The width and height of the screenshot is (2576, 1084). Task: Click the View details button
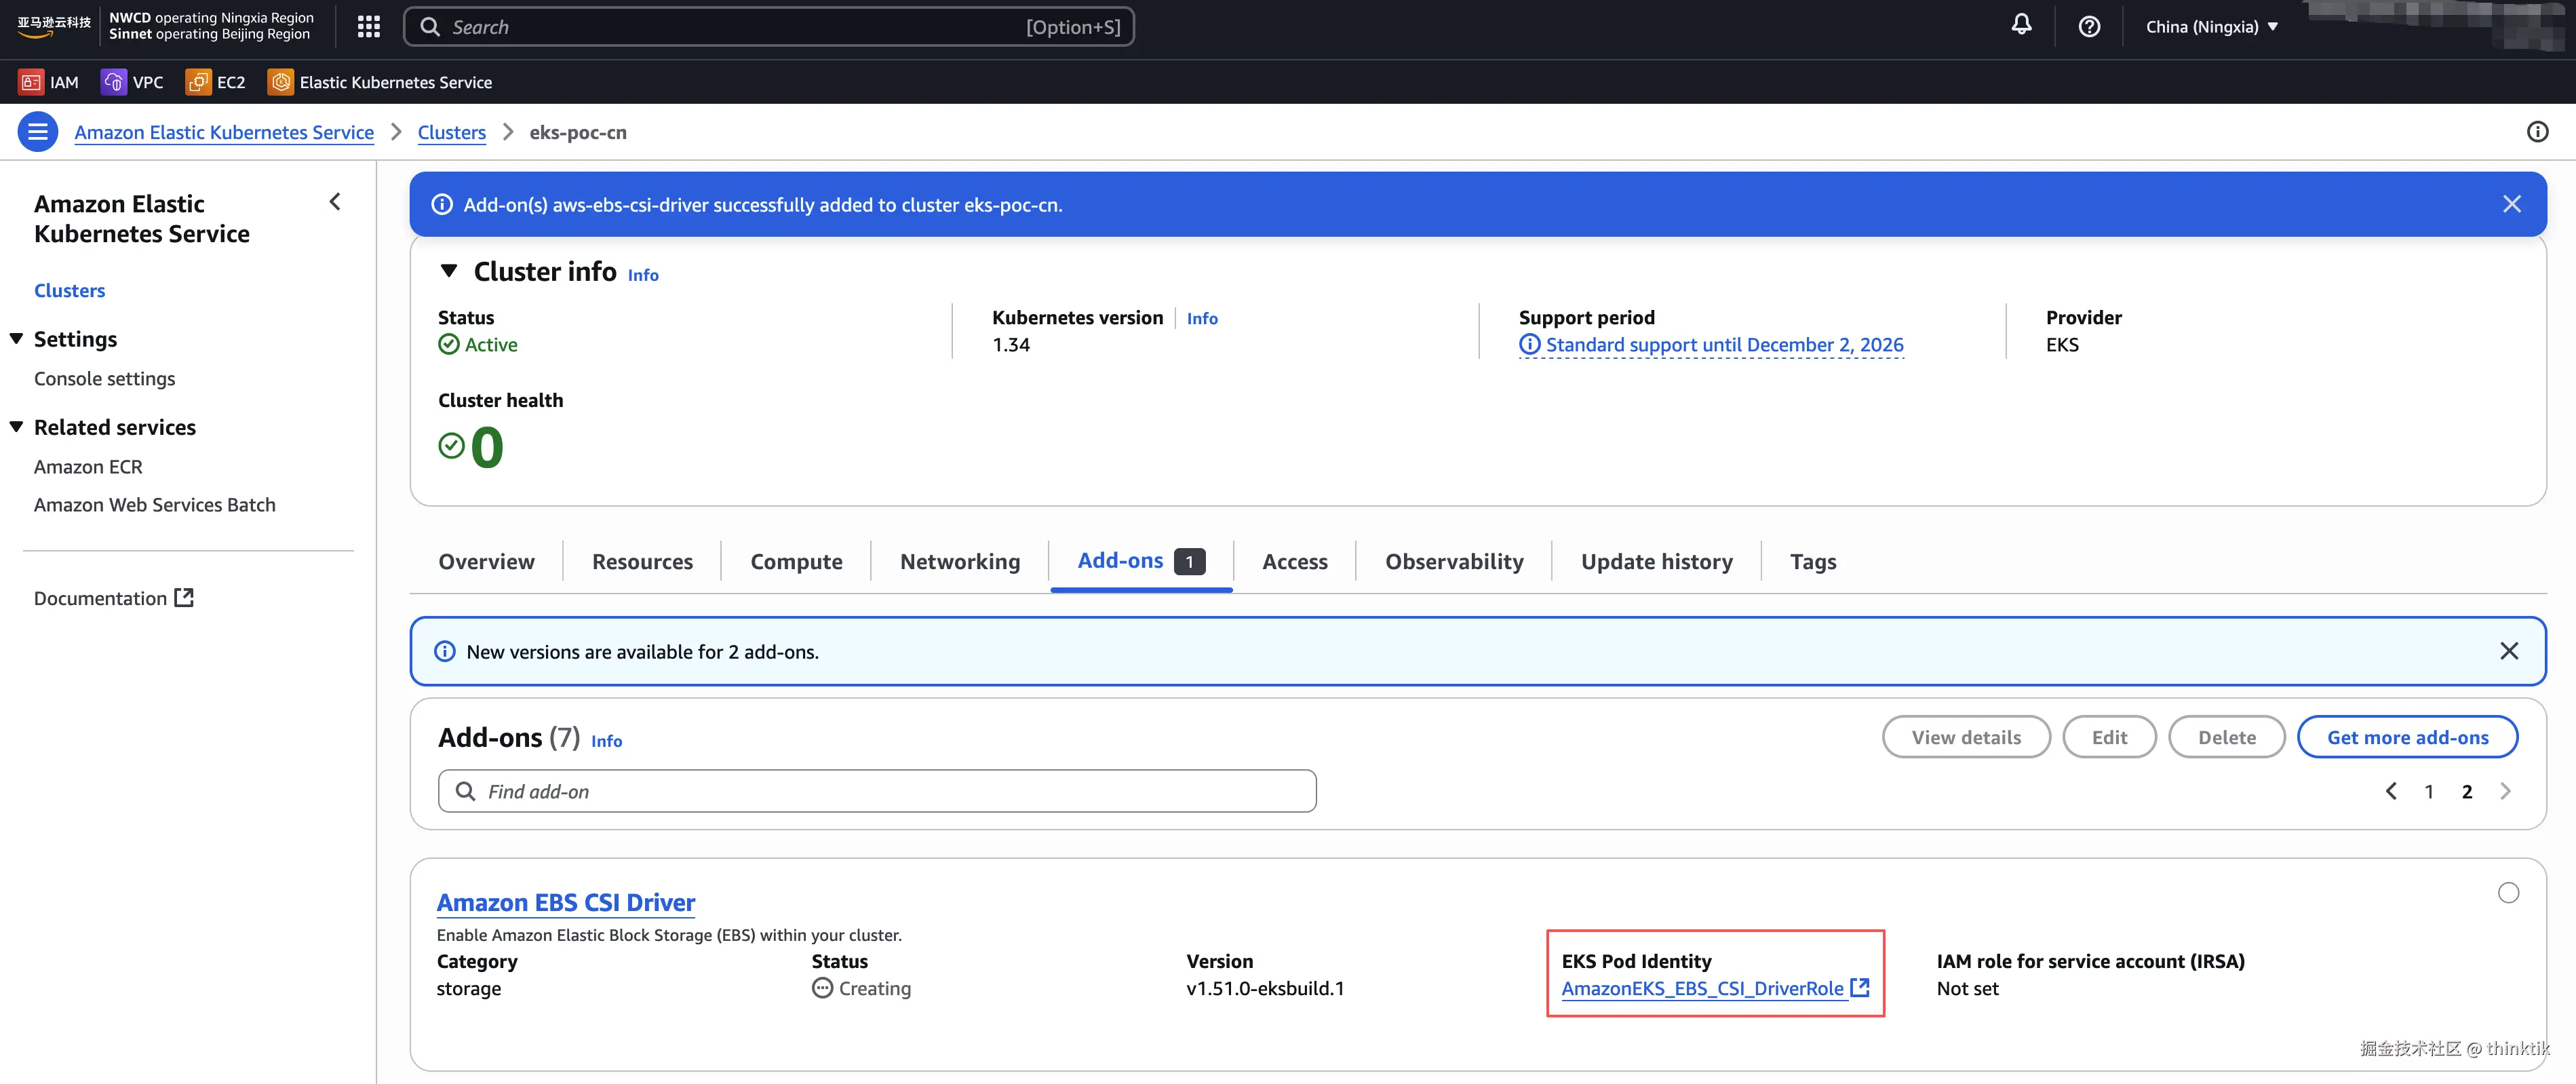(x=1966, y=737)
